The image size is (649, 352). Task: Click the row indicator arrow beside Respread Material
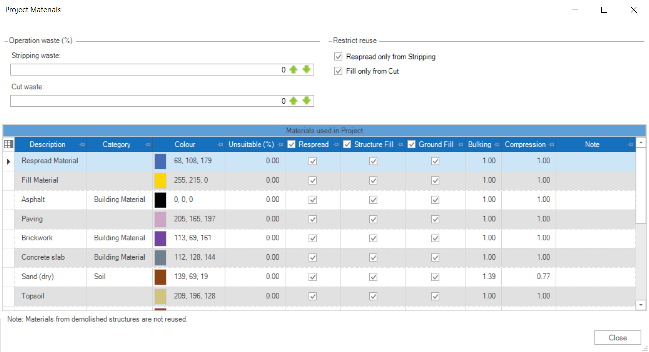(8, 161)
